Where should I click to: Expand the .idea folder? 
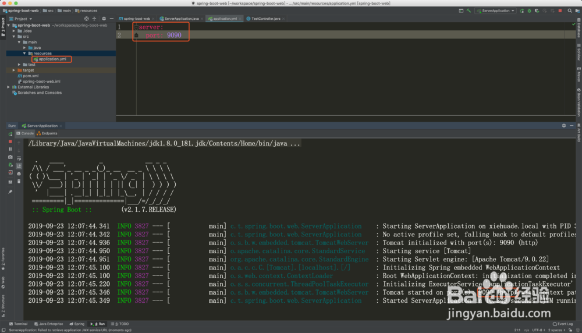14,31
